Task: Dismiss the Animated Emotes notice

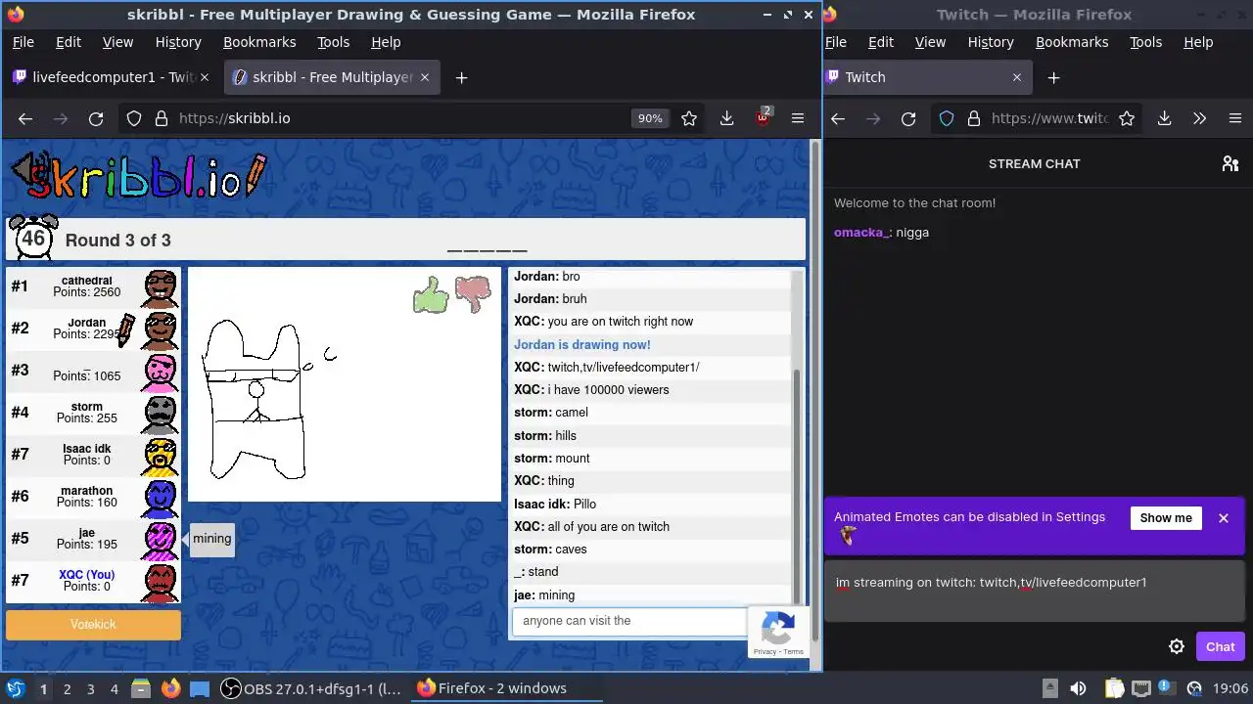Action: [x=1224, y=518]
